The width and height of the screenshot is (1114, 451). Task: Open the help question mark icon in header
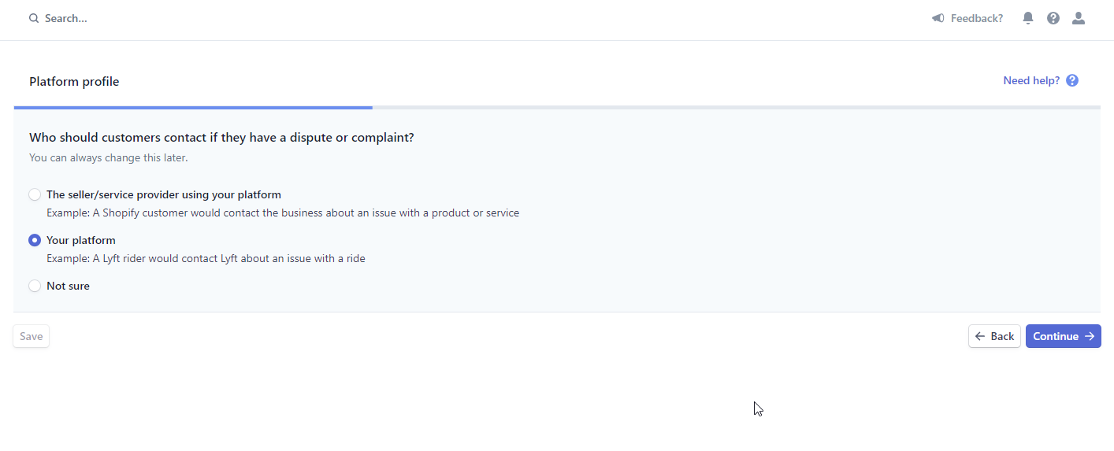tap(1053, 18)
